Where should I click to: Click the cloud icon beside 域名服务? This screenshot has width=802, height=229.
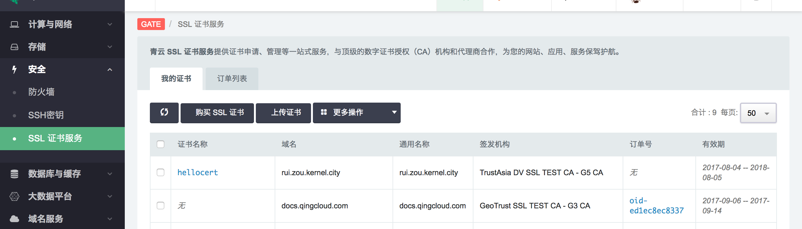click(x=14, y=219)
